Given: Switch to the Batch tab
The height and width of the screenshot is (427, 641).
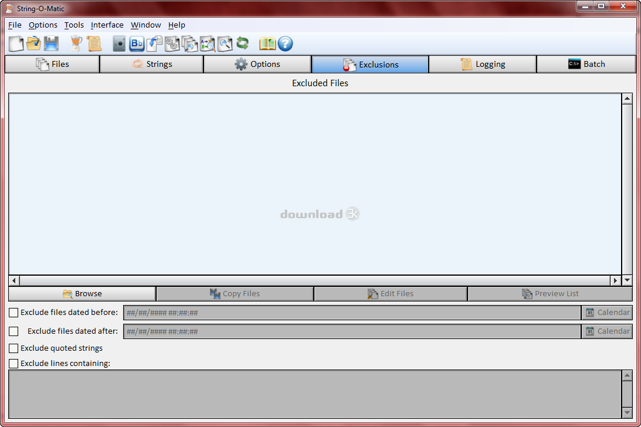Looking at the screenshot, I should [x=586, y=65].
